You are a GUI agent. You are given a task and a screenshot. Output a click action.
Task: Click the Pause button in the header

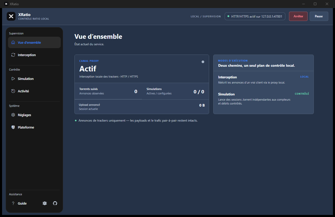coord(319,16)
